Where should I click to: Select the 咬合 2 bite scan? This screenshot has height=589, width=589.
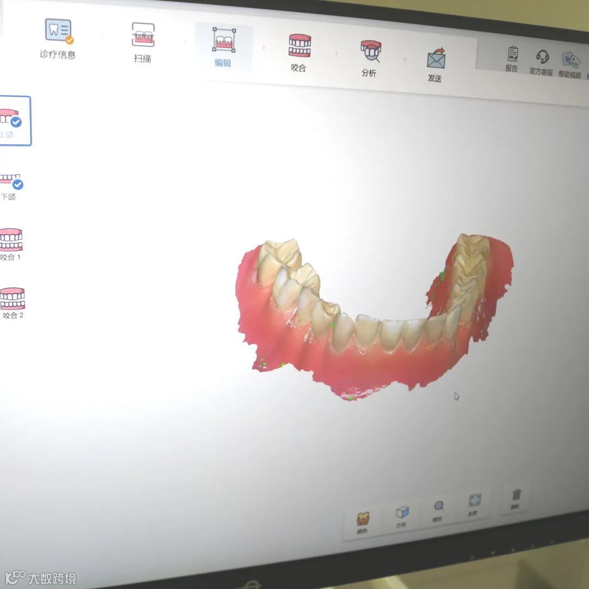(13, 303)
